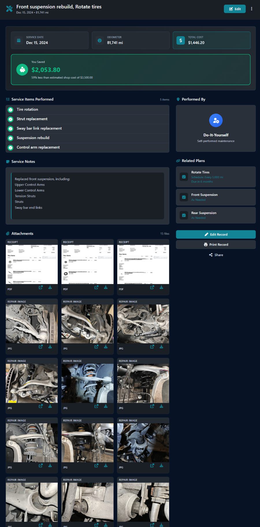Click the second receipt thumbnail preview
This screenshot has width=260, height=527.
coord(88,265)
